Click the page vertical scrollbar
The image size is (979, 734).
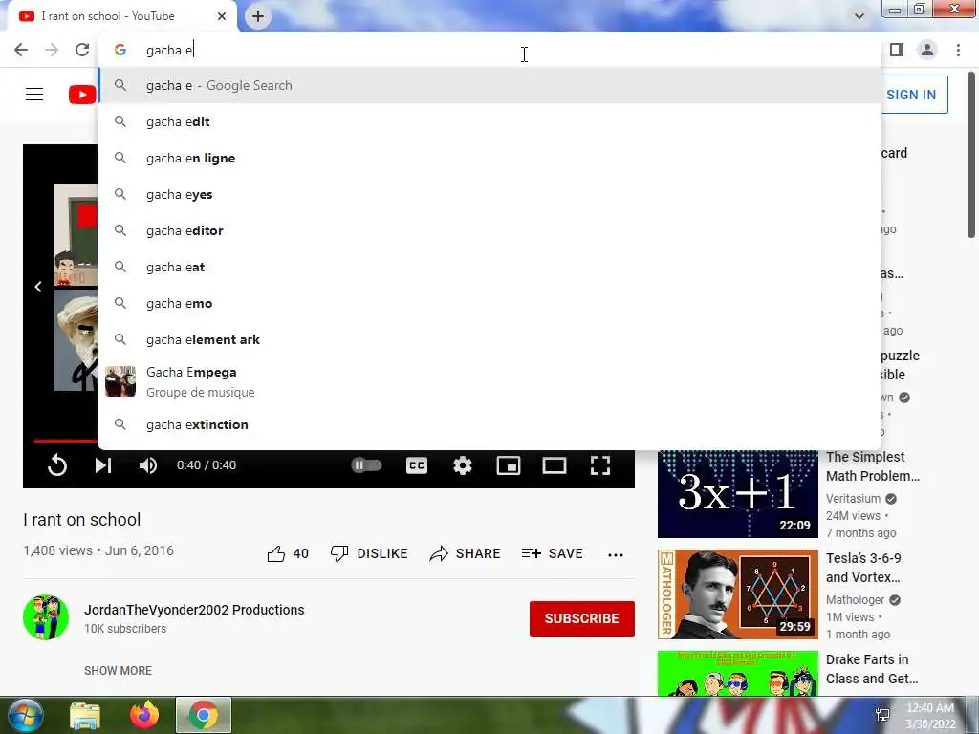point(971,156)
